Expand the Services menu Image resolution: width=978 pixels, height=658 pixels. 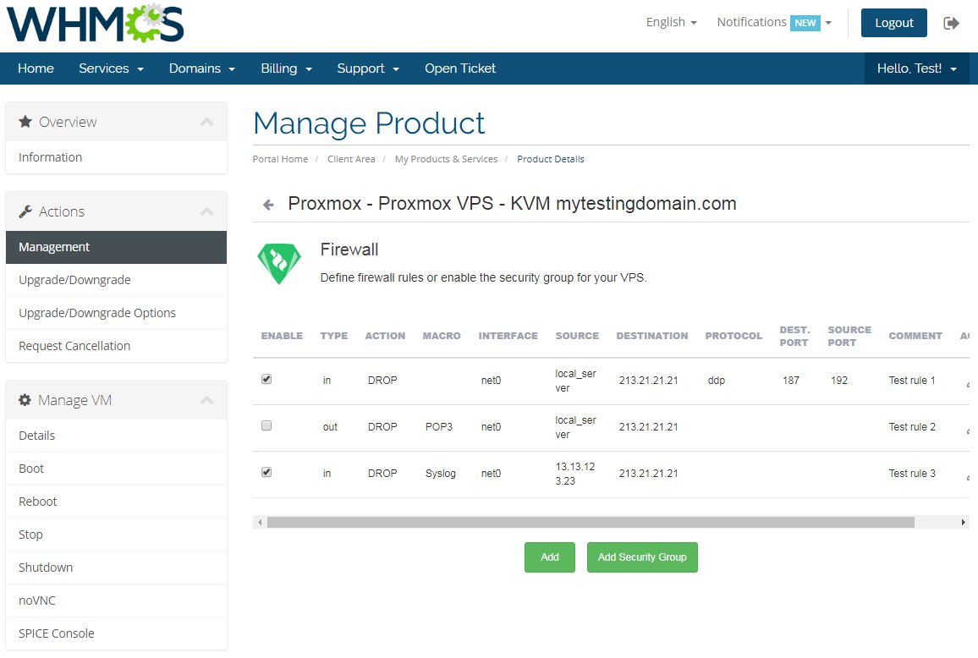(111, 69)
